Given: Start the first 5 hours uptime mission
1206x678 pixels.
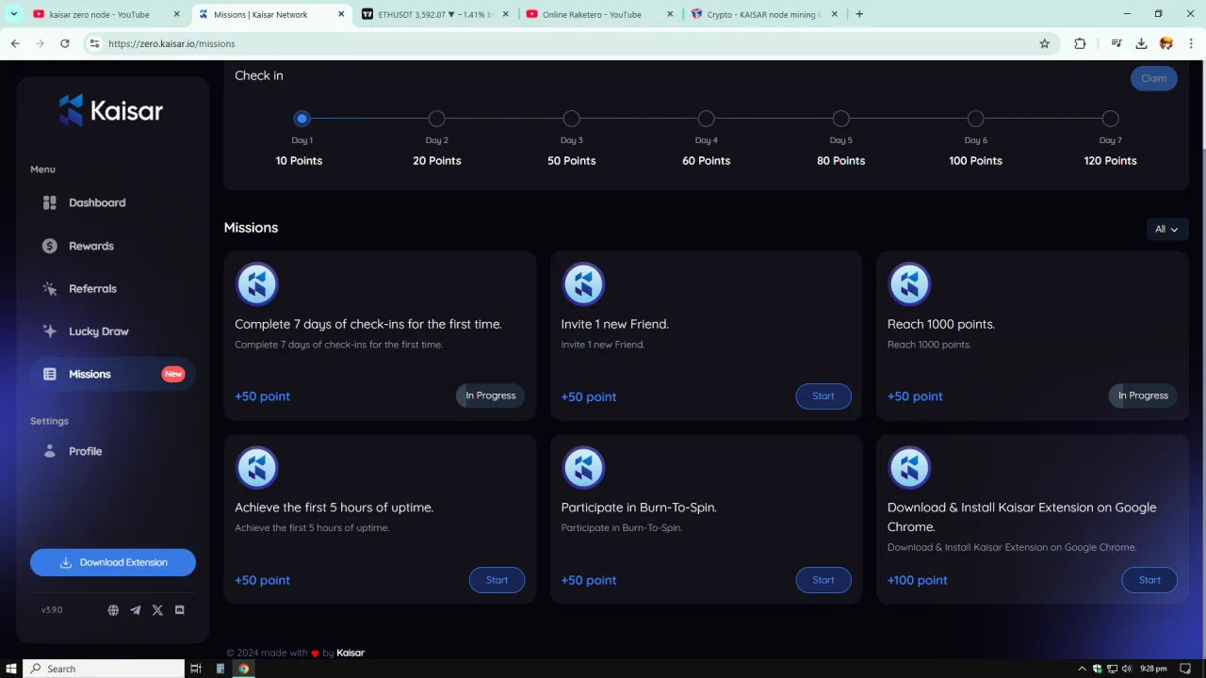Looking at the screenshot, I should (x=497, y=580).
